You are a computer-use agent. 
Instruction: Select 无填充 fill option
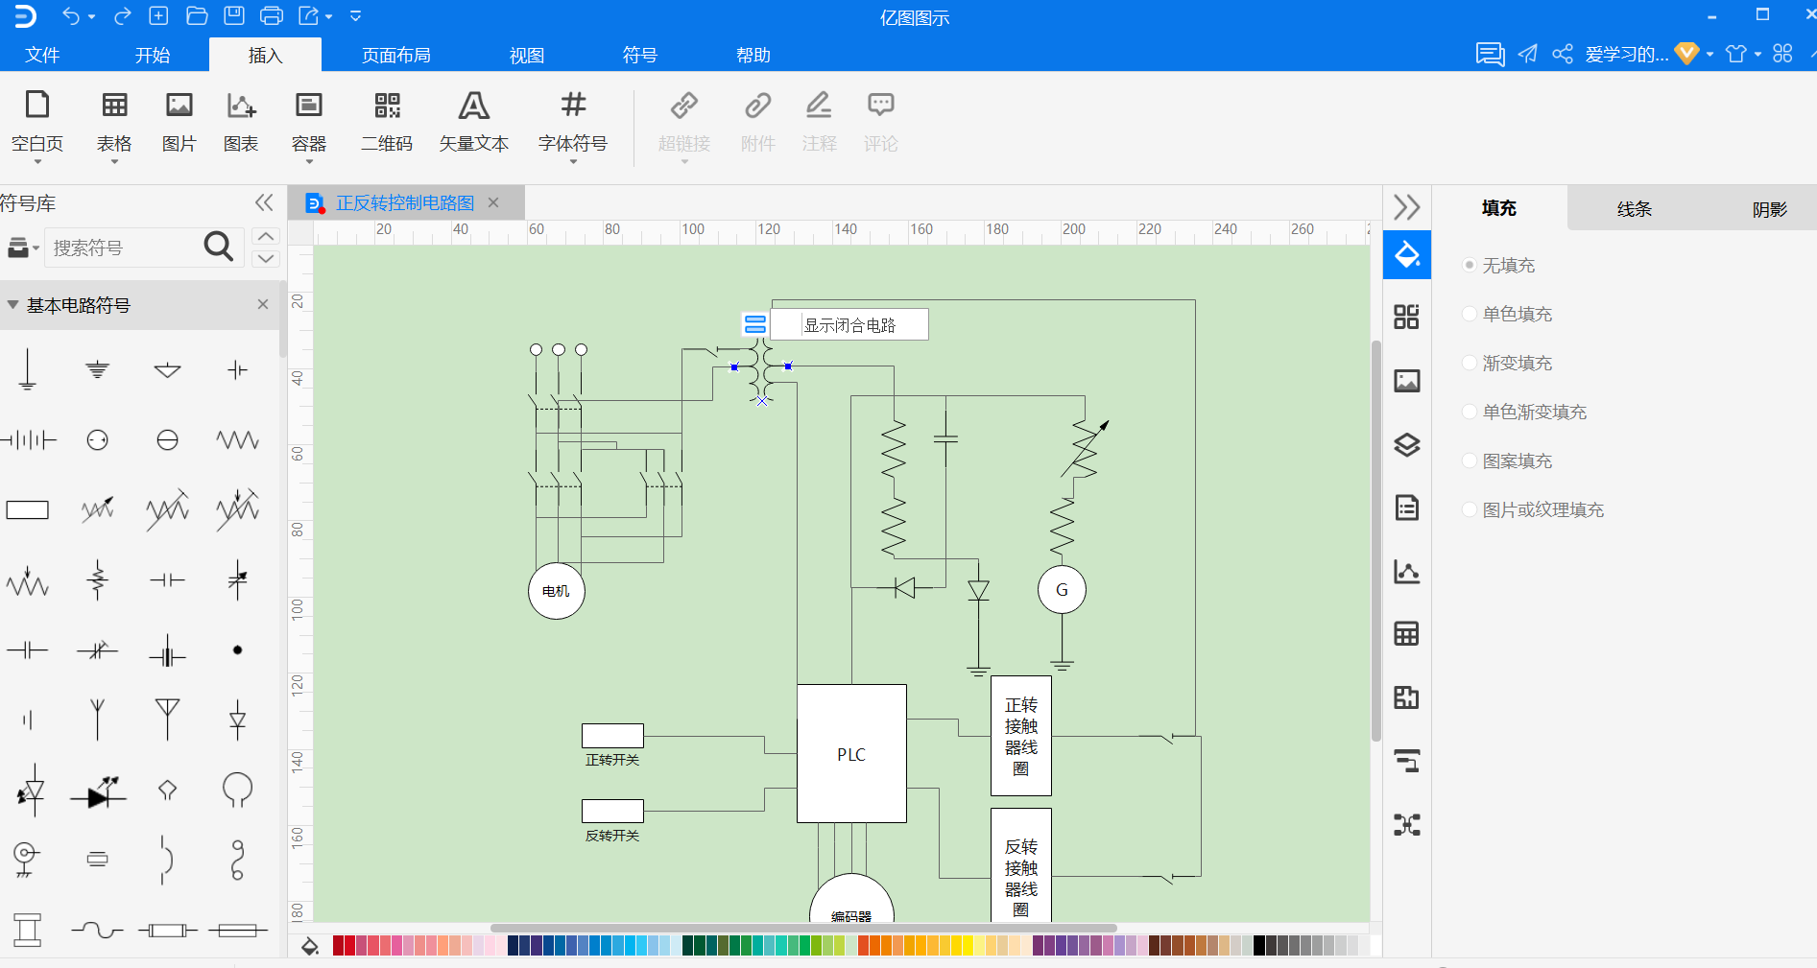1498,265
